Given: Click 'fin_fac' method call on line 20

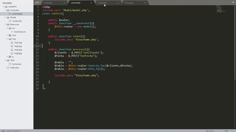Looking at the screenshot, I should tap(95, 69).
